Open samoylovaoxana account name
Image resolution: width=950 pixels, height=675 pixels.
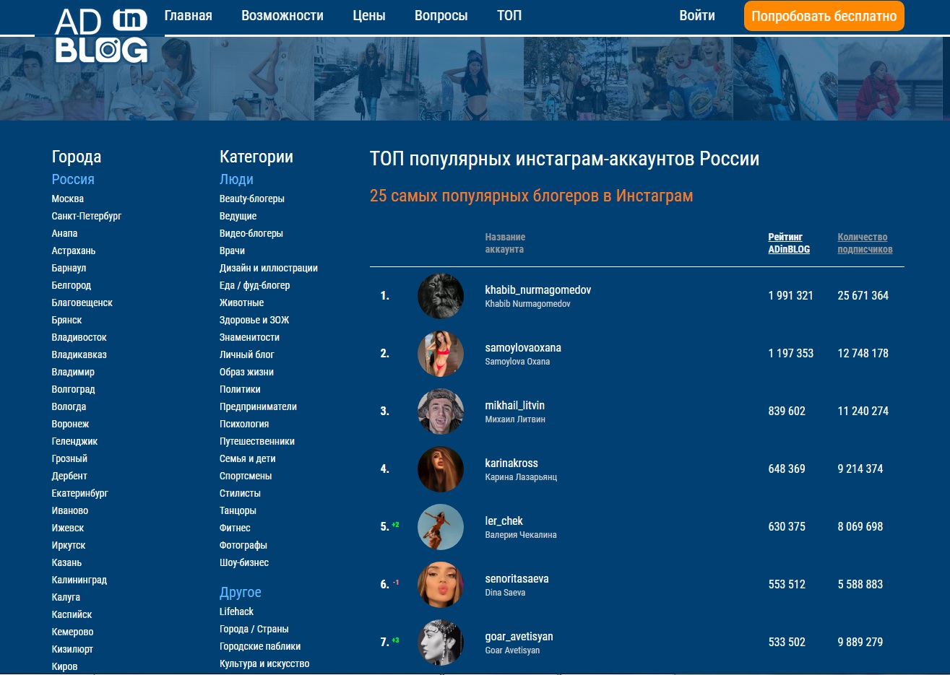pos(523,347)
